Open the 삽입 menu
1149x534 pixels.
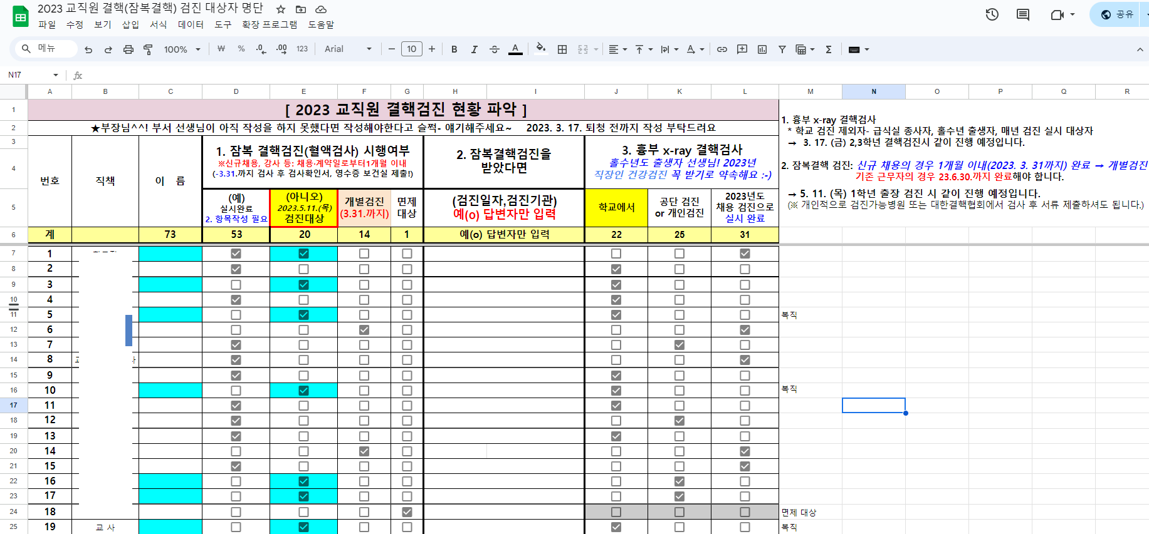[x=130, y=24]
